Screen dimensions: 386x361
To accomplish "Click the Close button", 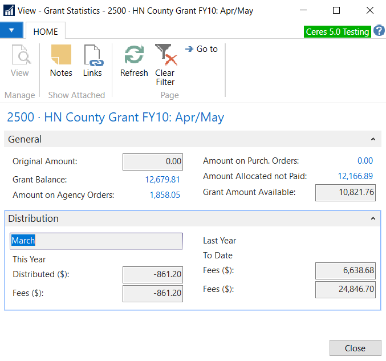I will pyautogui.click(x=355, y=348).
